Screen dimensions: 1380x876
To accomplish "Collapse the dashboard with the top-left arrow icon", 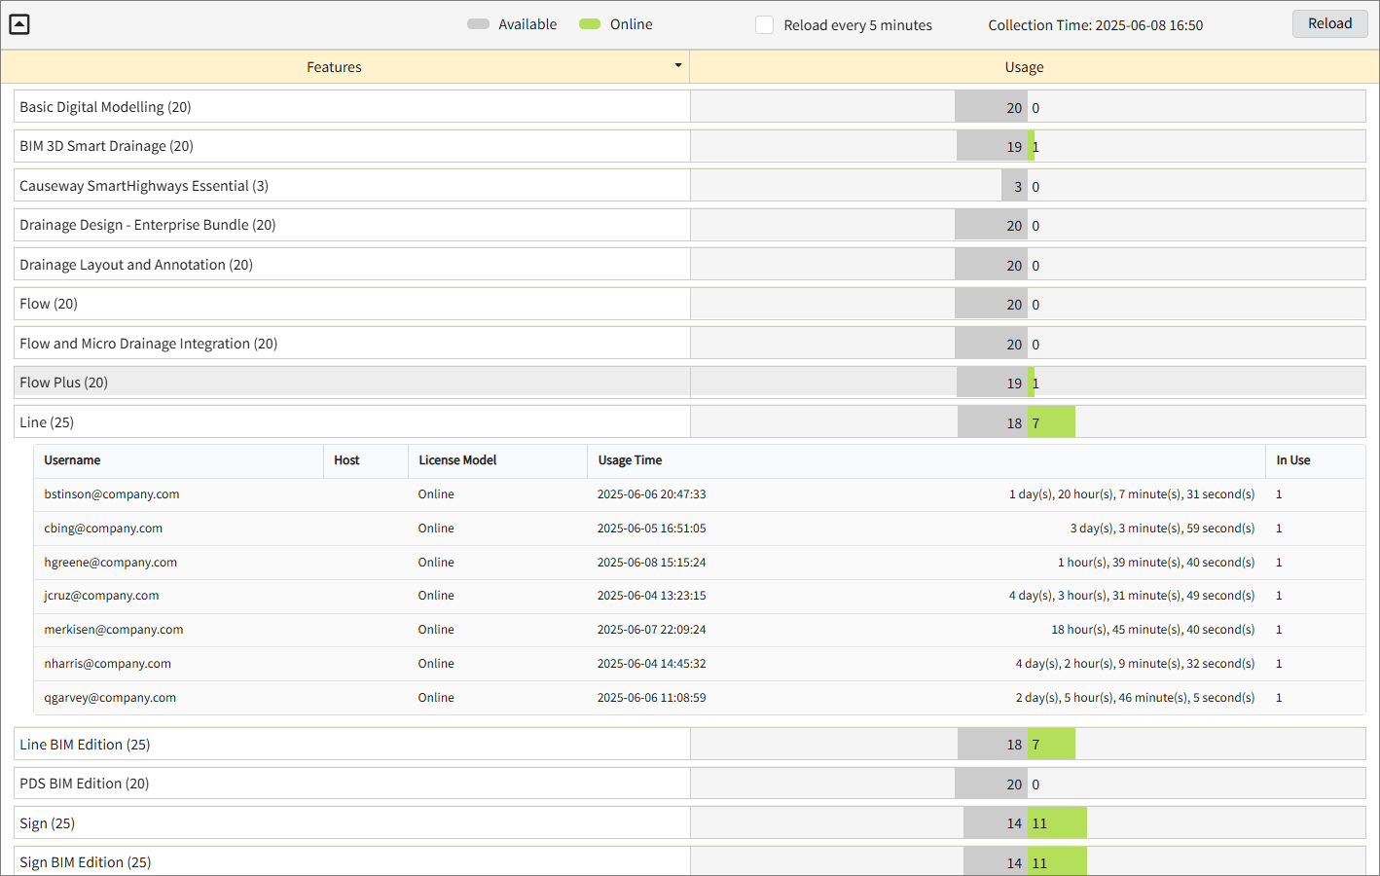I will click(18, 23).
